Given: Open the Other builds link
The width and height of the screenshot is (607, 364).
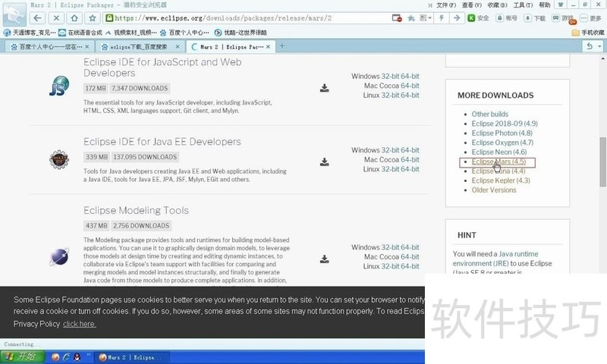Looking at the screenshot, I should [x=490, y=114].
